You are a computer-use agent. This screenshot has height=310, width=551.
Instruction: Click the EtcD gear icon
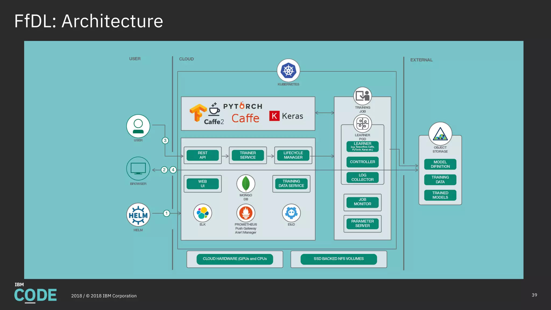(291, 213)
